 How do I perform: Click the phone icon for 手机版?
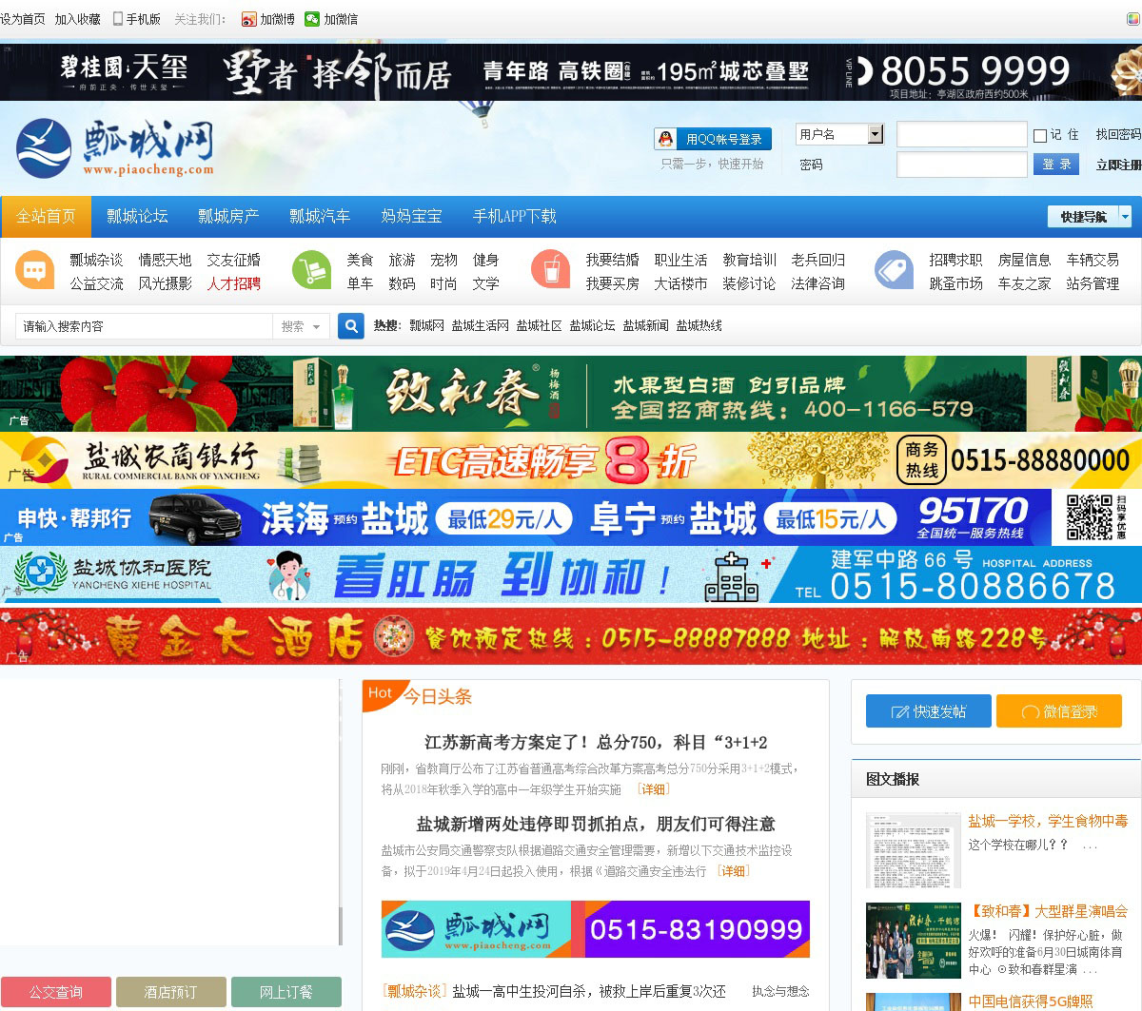pyautogui.click(x=118, y=19)
